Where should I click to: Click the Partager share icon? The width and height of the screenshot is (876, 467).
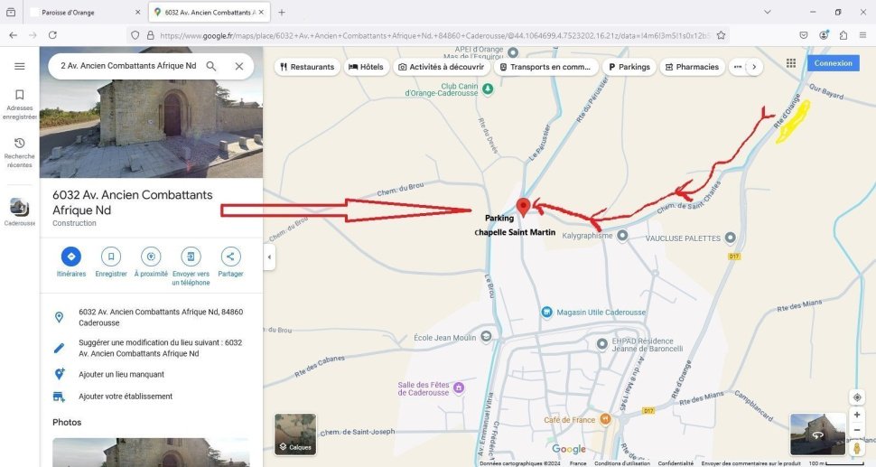tap(230, 257)
